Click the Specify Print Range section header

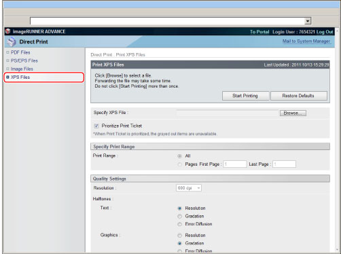click(x=210, y=147)
